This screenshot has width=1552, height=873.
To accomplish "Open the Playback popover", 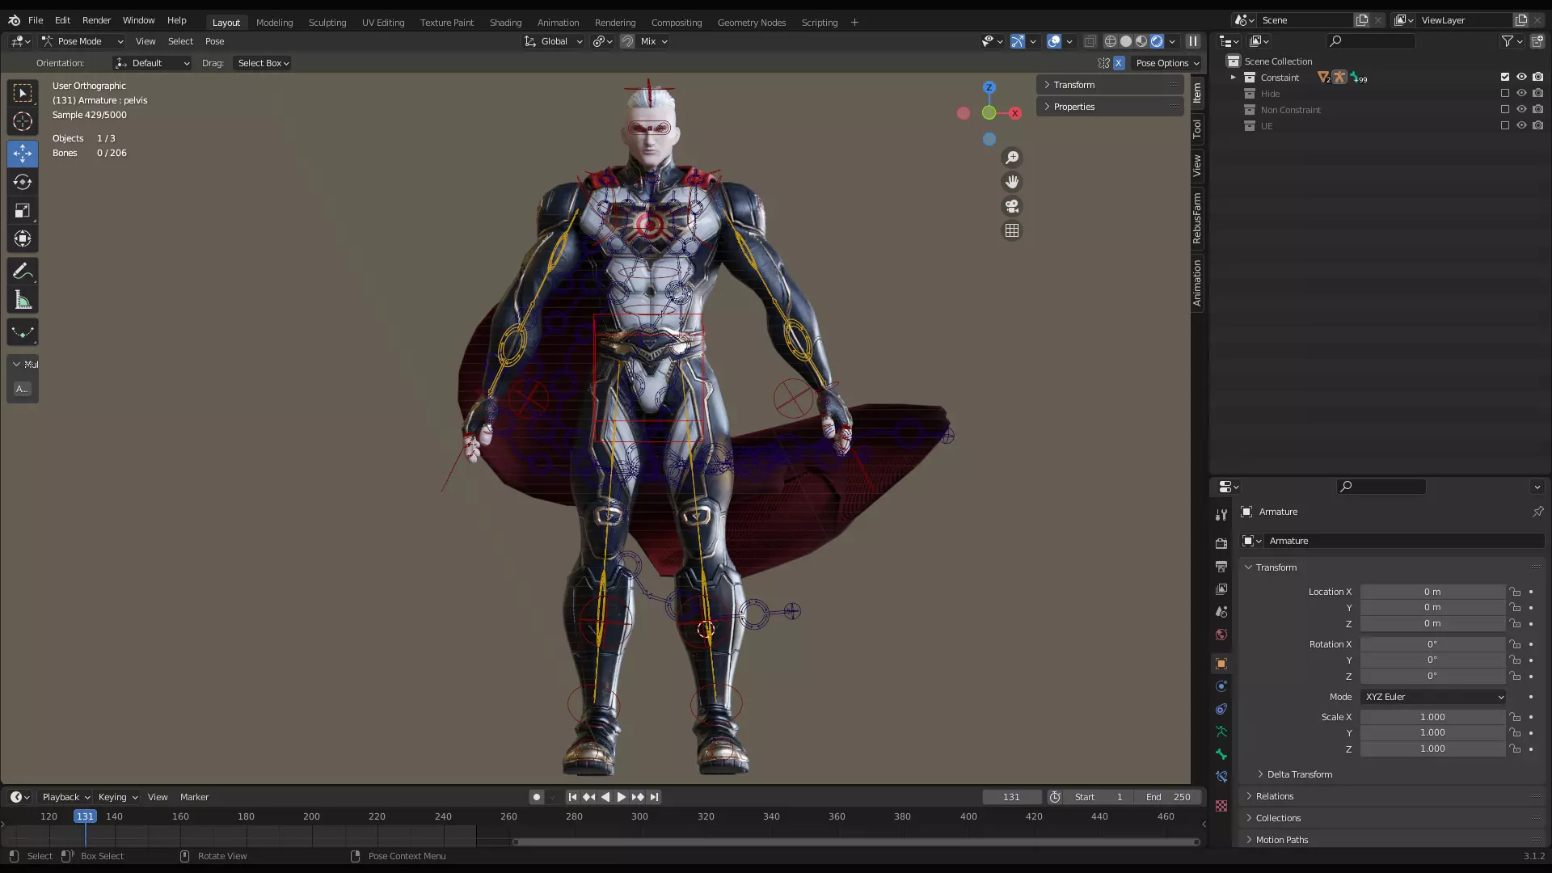I will pos(65,797).
